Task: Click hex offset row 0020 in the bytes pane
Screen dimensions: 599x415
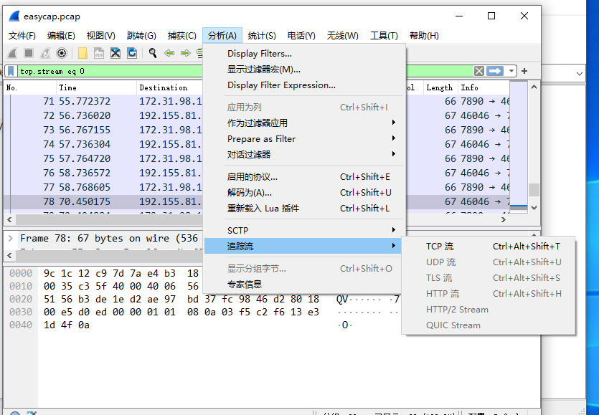Action: [21, 299]
